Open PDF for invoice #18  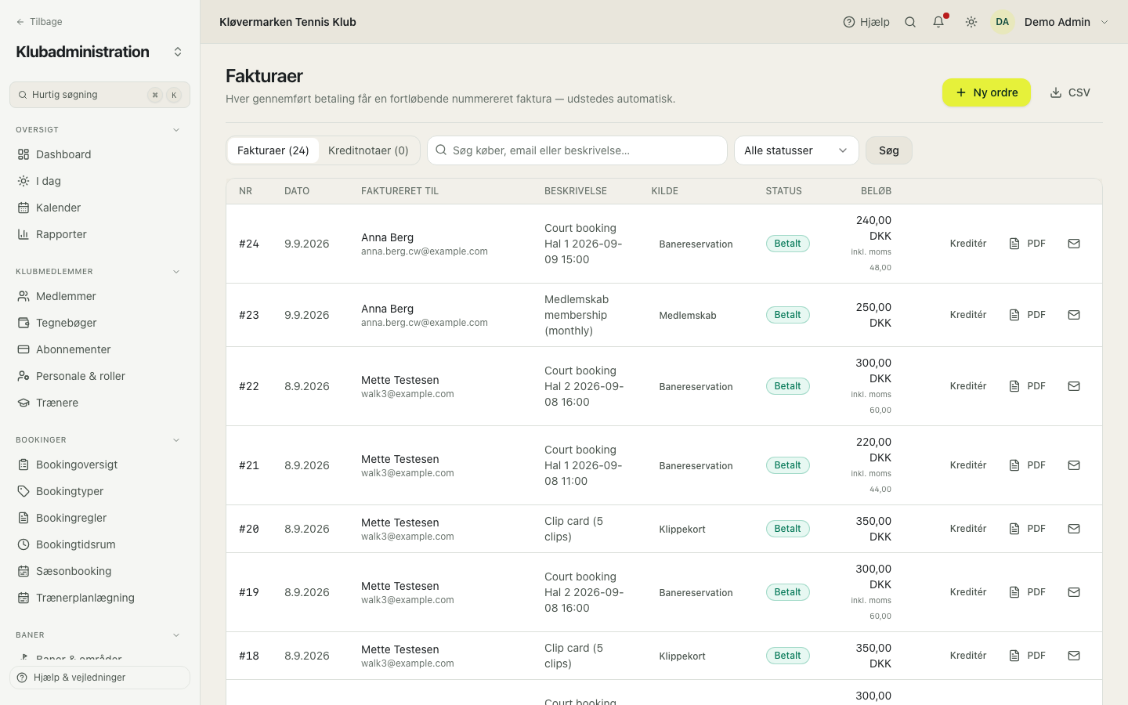pyautogui.click(x=1027, y=656)
